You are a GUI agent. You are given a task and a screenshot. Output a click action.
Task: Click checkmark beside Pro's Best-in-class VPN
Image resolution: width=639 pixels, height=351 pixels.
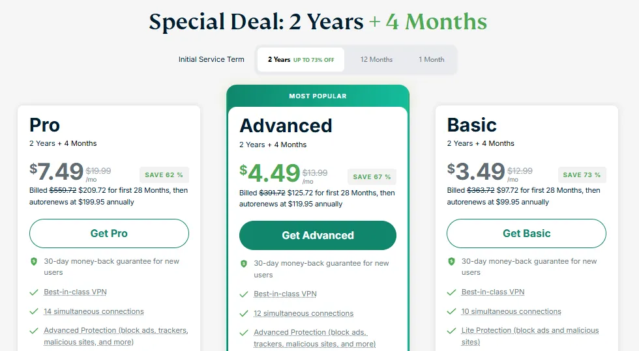(x=34, y=292)
